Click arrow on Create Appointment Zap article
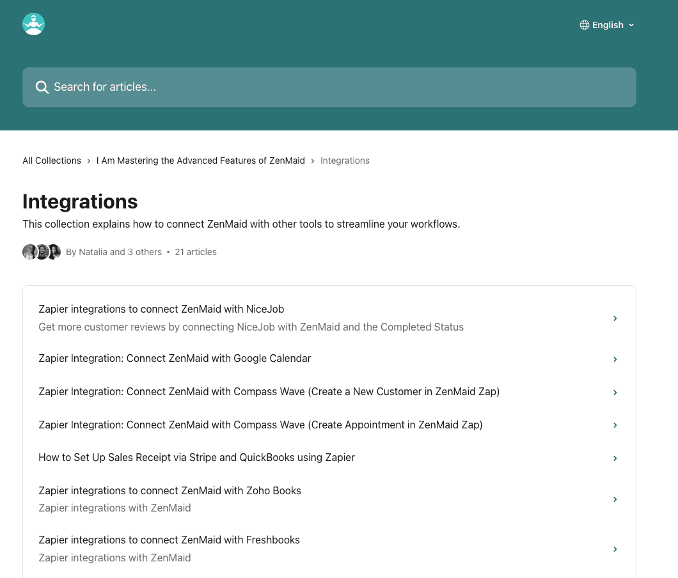 pos(615,425)
